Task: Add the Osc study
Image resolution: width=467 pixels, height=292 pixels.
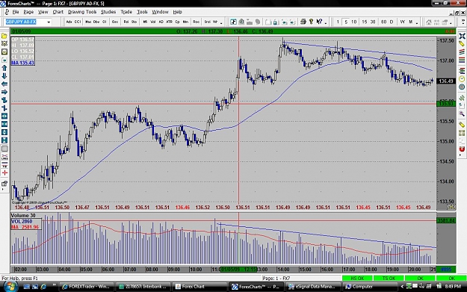Action: [x=114, y=22]
